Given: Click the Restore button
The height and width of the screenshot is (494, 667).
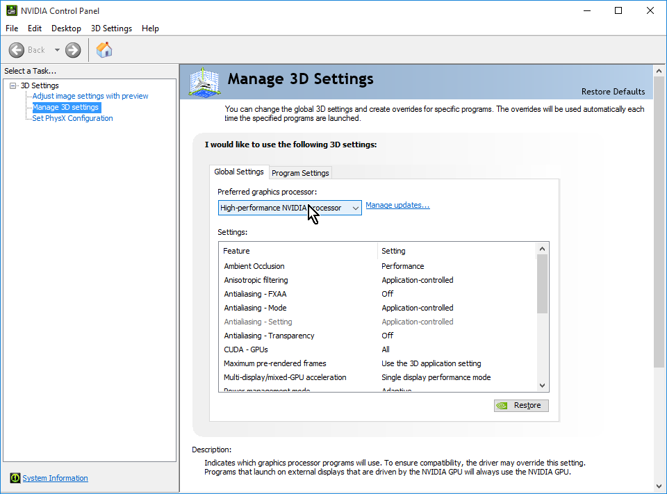Looking at the screenshot, I should coord(521,406).
